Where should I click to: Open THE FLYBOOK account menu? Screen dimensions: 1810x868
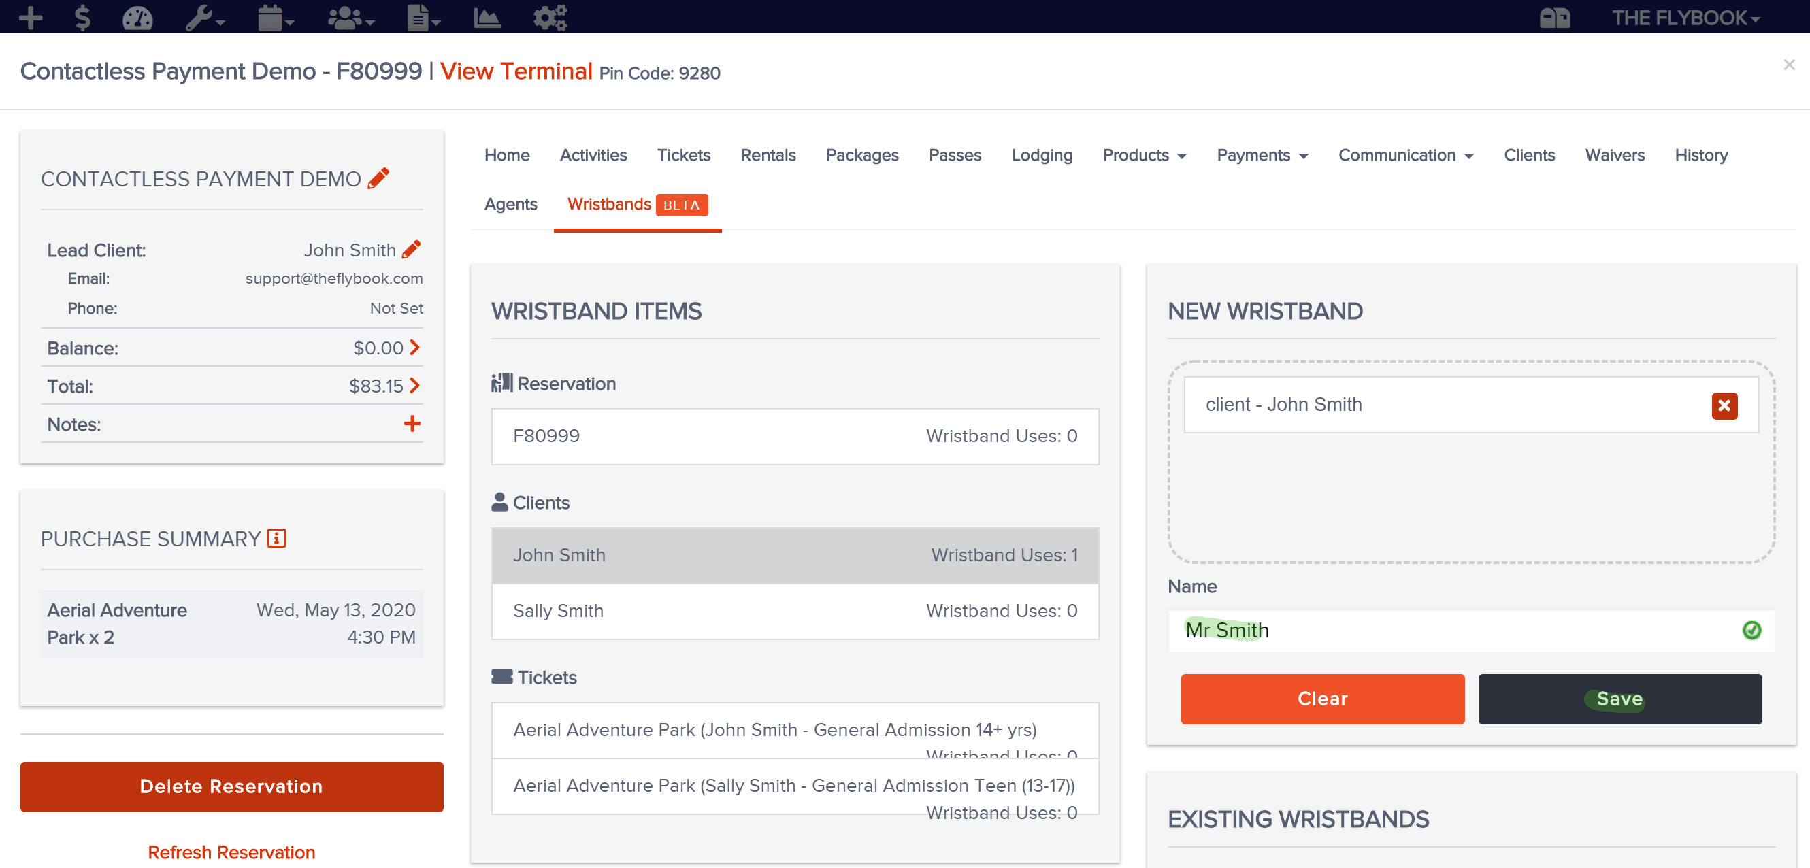click(1685, 17)
